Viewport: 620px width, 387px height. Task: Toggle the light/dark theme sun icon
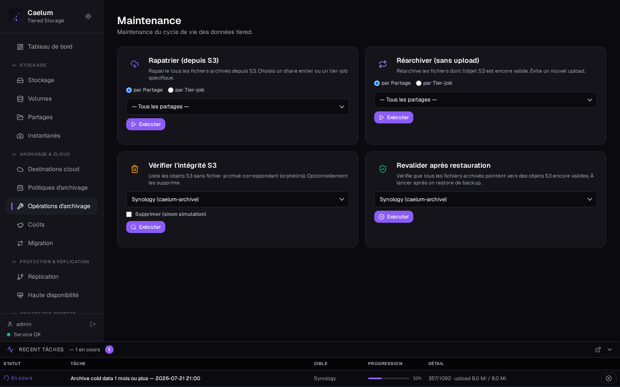pyautogui.click(x=88, y=16)
